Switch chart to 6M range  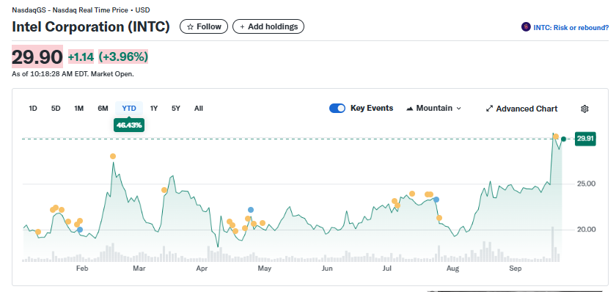coord(103,109)
